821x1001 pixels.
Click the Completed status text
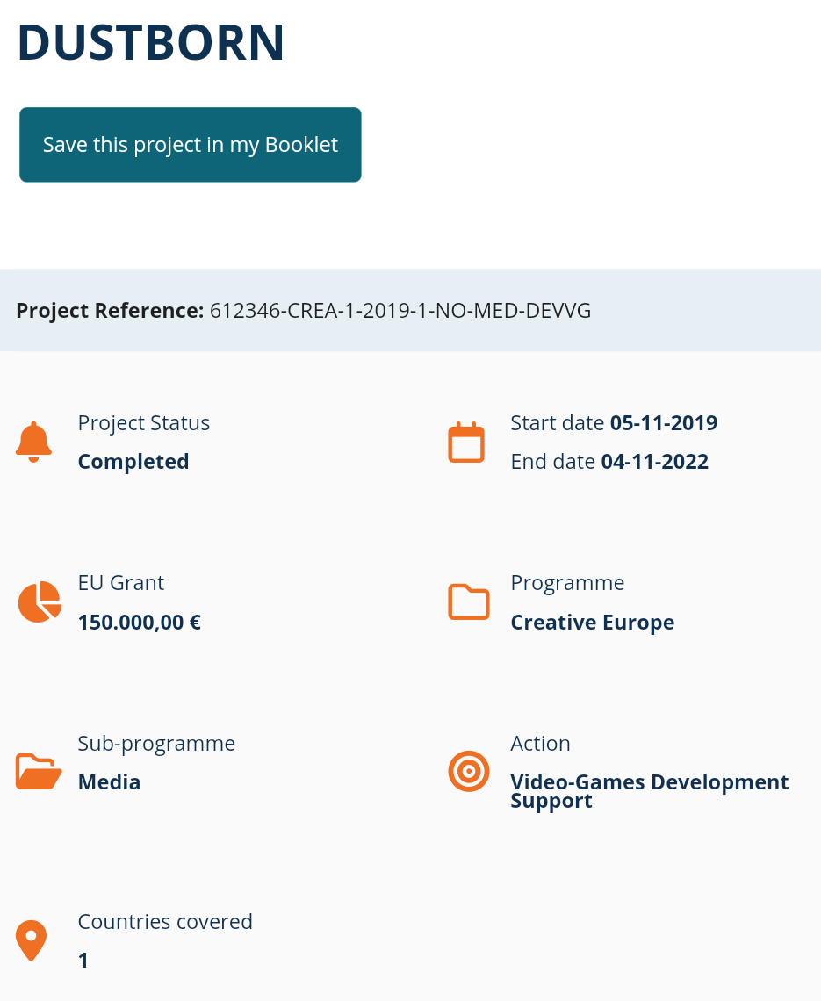point(133,462)
